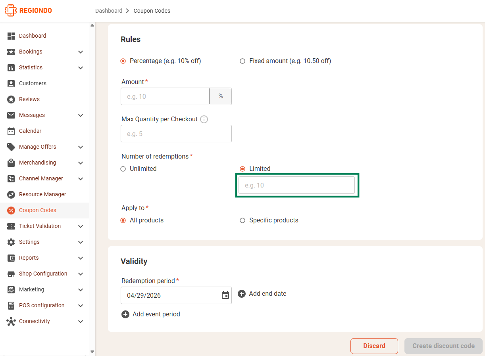Image resolution: width=485 pixels, height=356 pixels.
Task: Expand the Channel Manager chevron
Action: point(81,179)
